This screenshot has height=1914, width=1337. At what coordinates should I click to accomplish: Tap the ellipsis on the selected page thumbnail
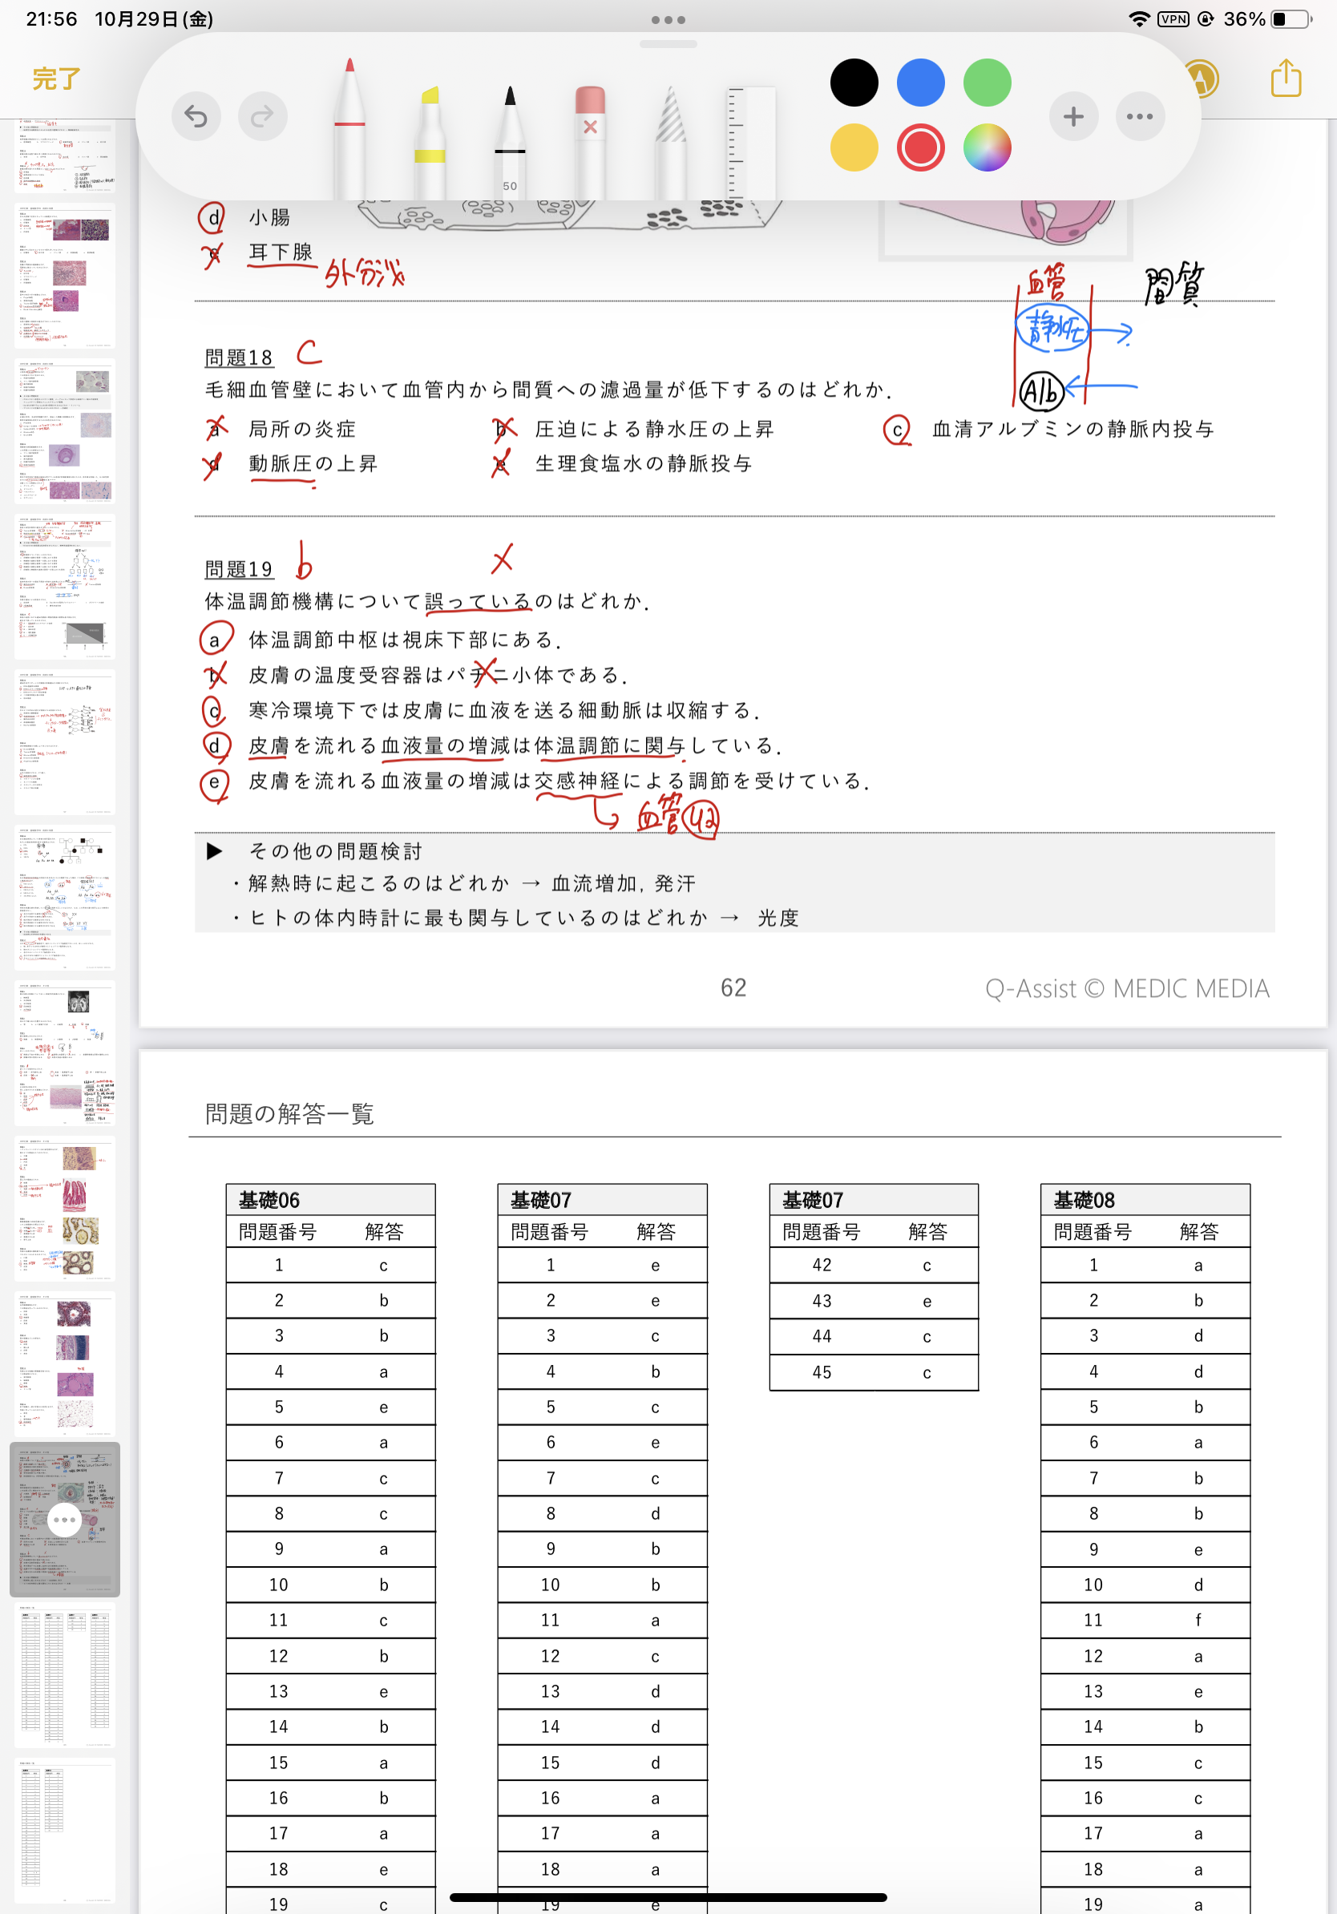click(x=64, y=1520)
